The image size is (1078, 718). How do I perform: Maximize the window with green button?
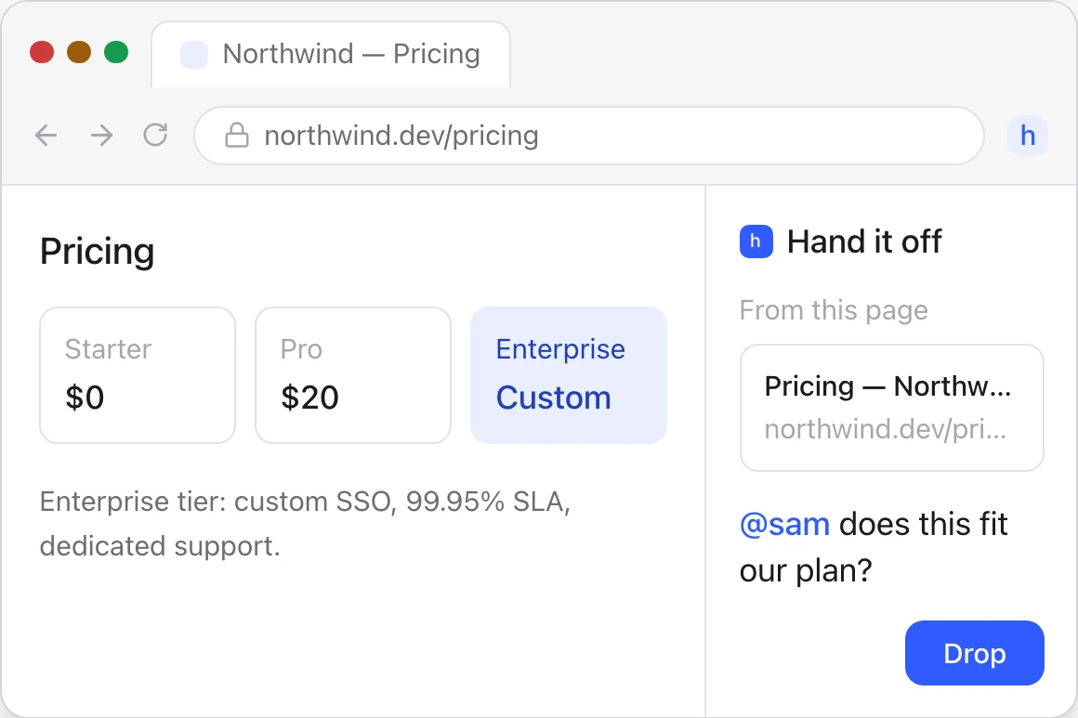pos(116,52)
